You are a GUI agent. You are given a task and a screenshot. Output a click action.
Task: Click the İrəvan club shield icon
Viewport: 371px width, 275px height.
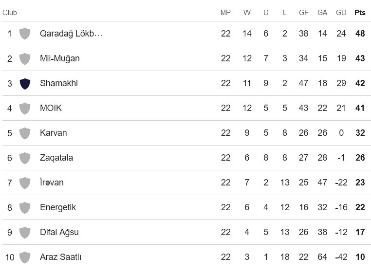25,183
